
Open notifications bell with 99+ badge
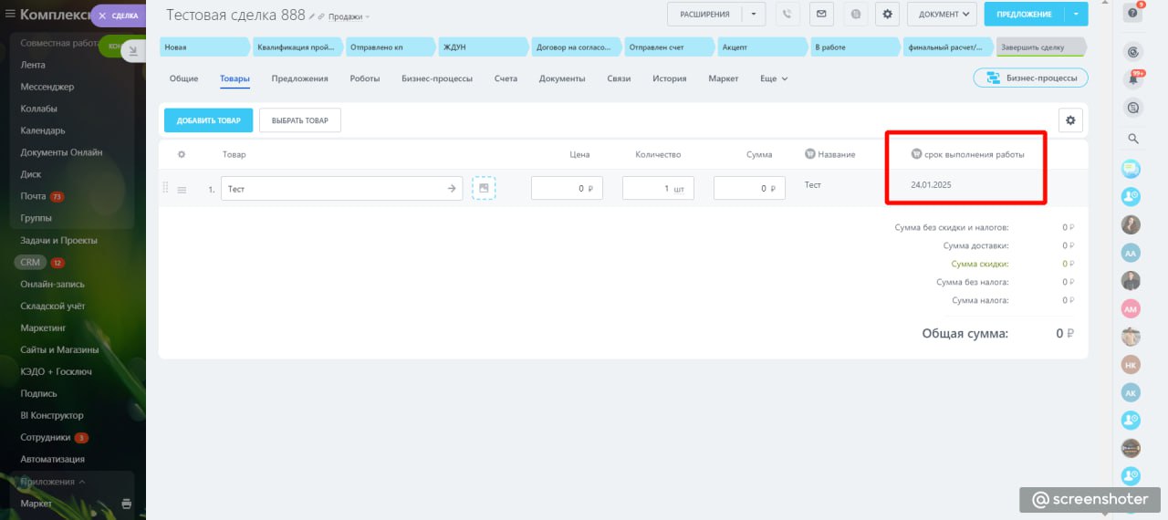coord(1133,79)
